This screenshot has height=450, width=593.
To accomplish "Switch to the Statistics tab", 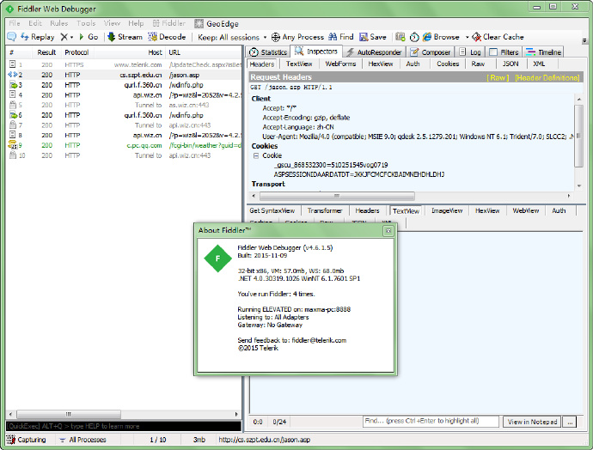I will 268,52.
